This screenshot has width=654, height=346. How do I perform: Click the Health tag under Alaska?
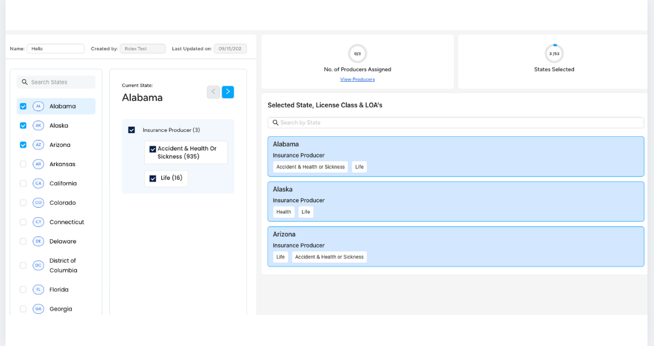click(x=284, y=212)
